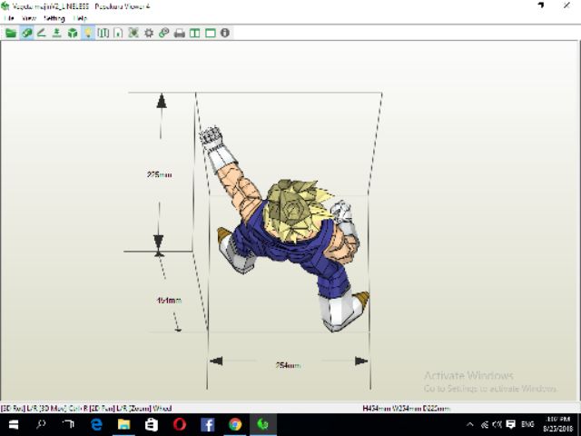Screen dimensions: 581x436
Task: Open Facebook app from the taskbar
Action: 208,424
